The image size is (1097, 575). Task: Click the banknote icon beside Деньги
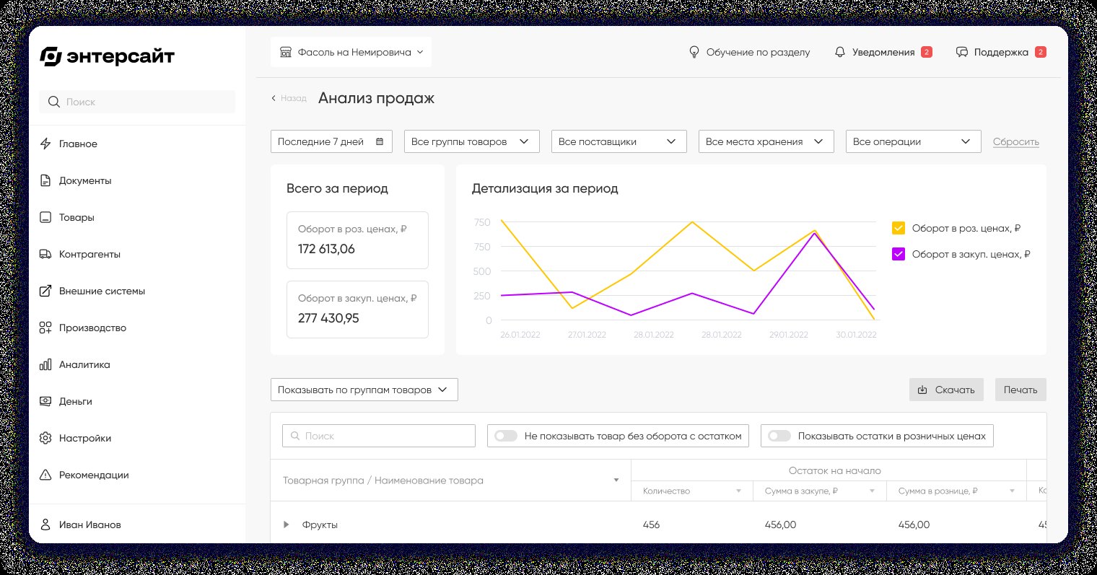[45, 401]
